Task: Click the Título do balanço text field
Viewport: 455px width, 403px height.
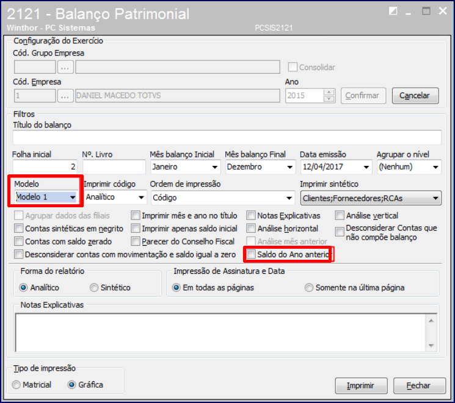Action: tap(227, 137)
